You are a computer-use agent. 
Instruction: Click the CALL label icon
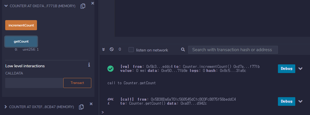coord(111,101)
